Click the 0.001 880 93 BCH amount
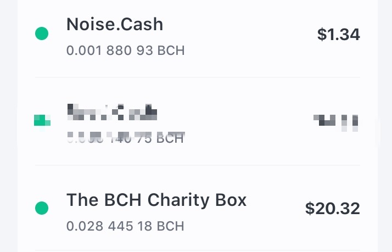 click(126, 51)
